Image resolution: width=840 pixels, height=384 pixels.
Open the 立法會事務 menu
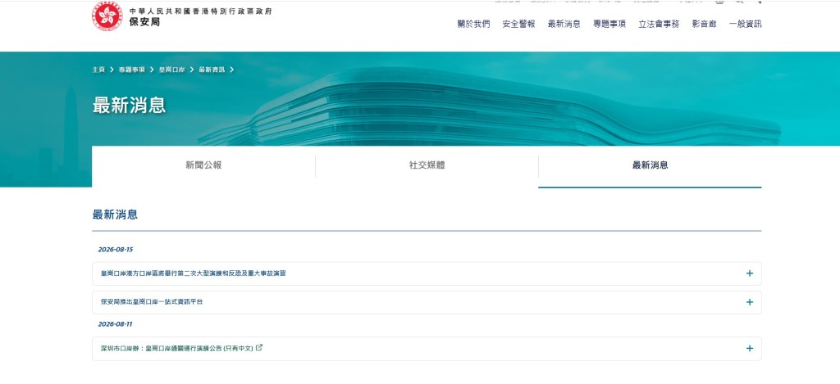[x=659, y=24]
